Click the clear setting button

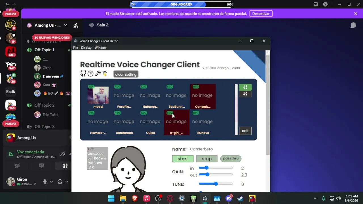(x=126, y=74)
